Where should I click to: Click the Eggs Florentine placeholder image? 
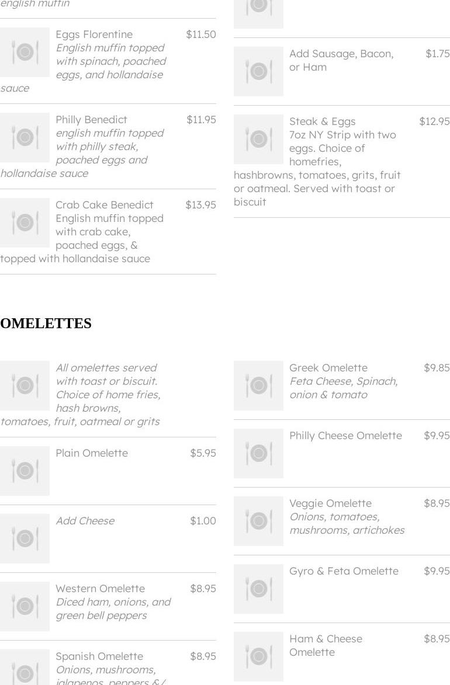[25, 52]
